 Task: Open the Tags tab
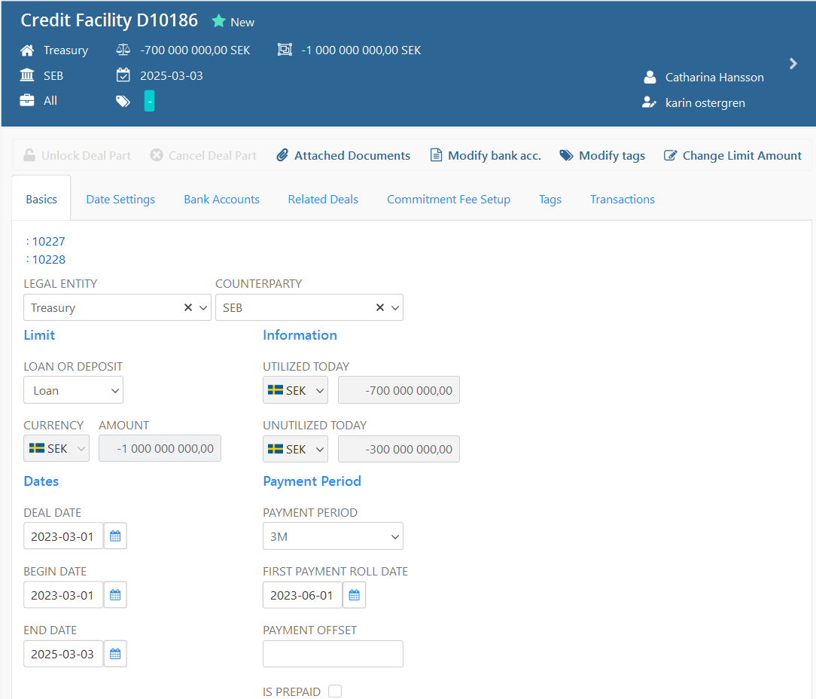[x=550, y=199]
